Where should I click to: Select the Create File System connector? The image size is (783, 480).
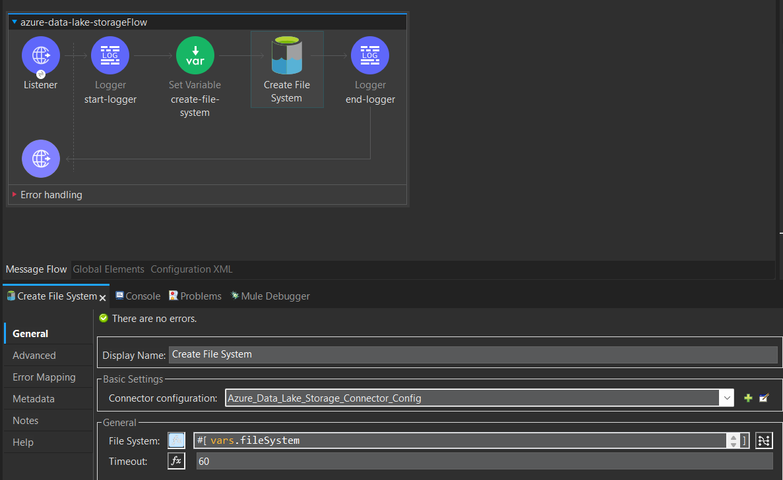[287, 55]
